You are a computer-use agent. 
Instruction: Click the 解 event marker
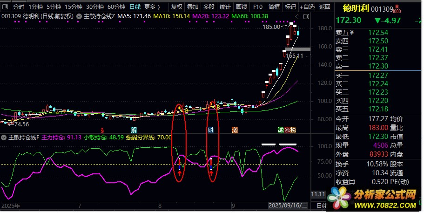134,130
